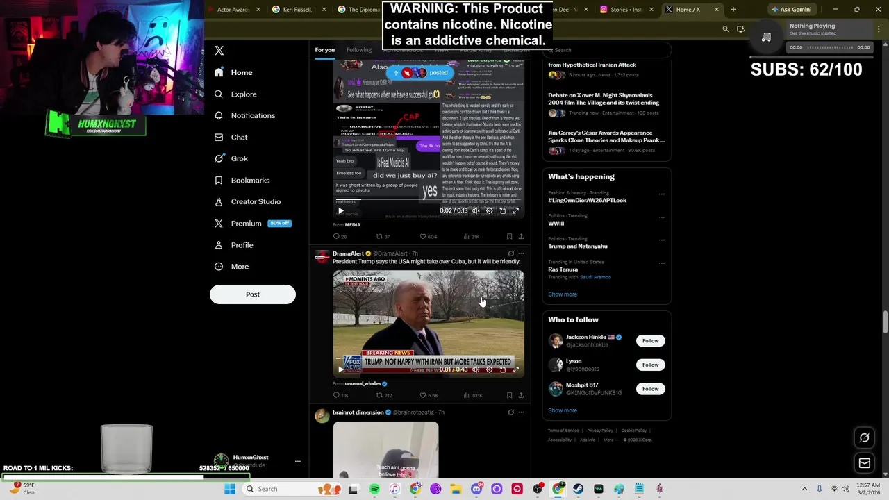Switch to the Following tab
889x500 pixels.
tap(359, 50)
